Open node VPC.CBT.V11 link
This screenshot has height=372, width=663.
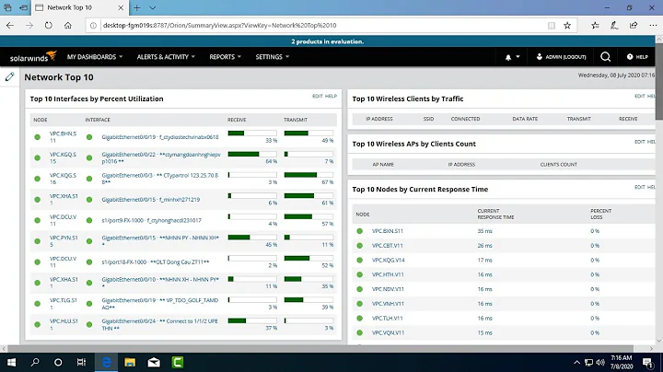(388, 246)
